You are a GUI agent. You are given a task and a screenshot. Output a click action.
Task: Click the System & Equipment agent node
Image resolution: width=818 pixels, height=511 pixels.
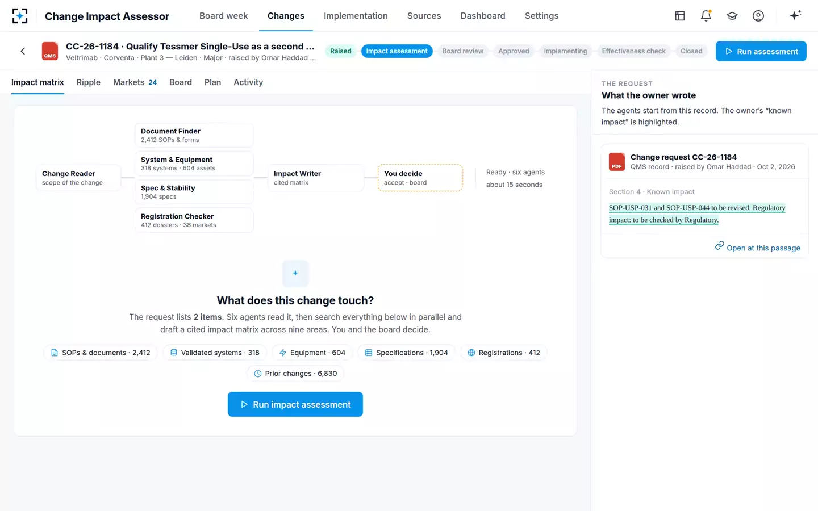pyautogui.click(x=194, y=164)
